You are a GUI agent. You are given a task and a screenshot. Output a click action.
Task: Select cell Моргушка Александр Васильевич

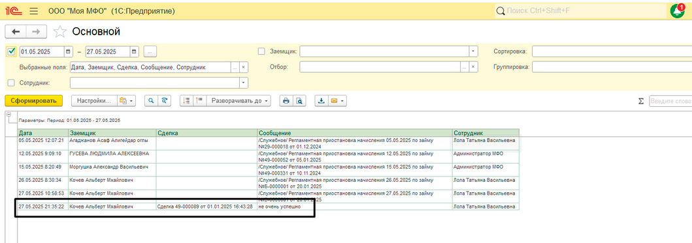[112, 170]
